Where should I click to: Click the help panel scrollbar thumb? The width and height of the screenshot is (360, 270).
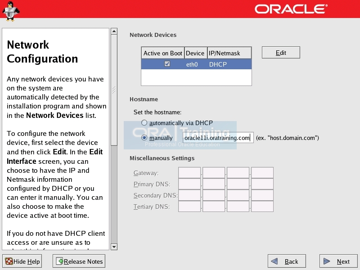(x=114, y=90)
